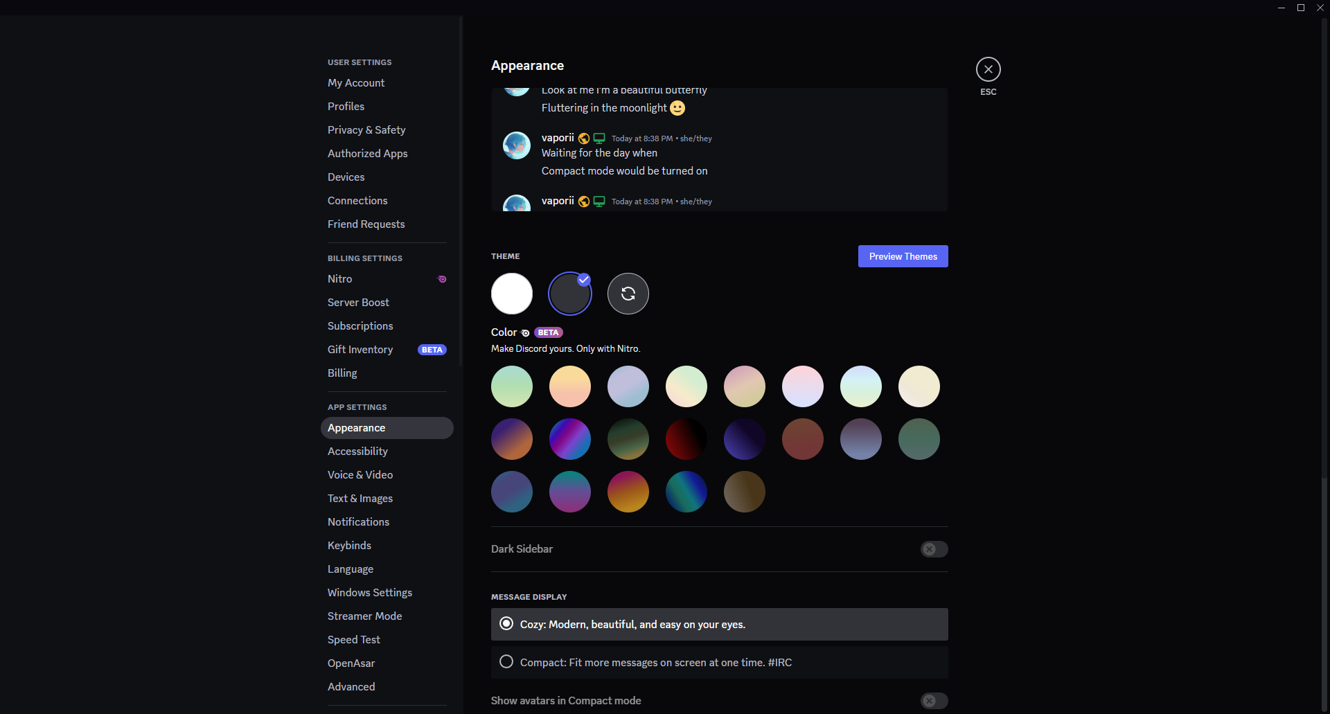1330x714 pixels.
Task: Pick the magenta-to-gold color theme
Action: point(628,492)
